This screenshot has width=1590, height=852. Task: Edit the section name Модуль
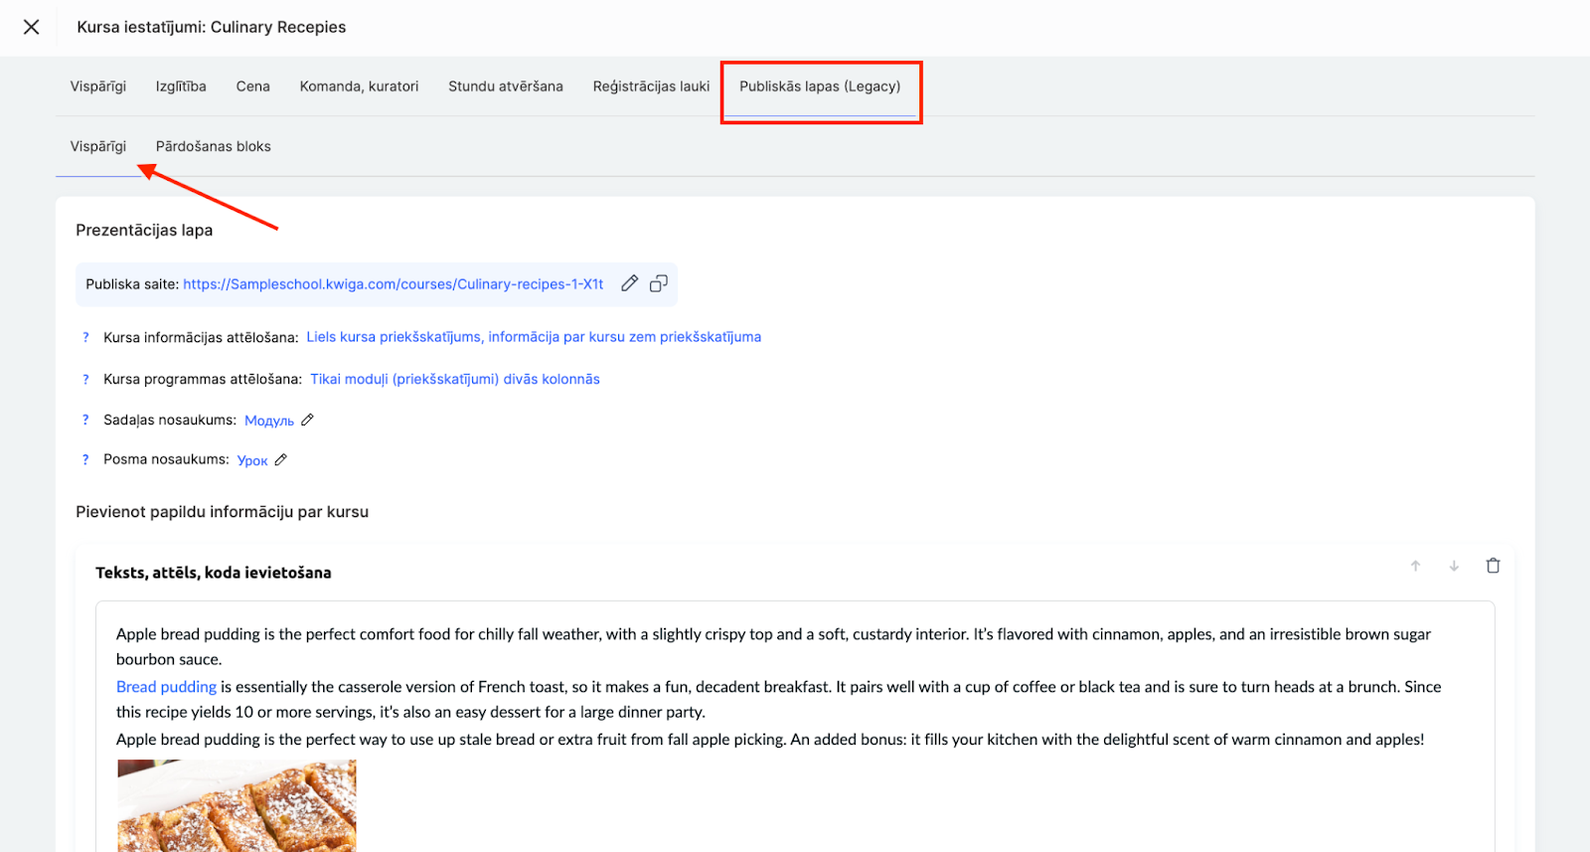[308, 420]
